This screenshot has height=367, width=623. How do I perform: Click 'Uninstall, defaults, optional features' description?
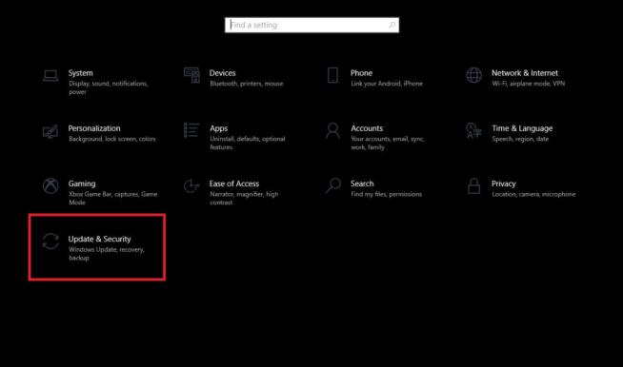click(248, 143)
